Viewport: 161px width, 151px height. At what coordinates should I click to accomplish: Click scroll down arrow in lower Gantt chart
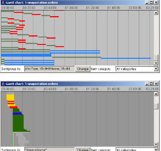(x=156, y=144)
